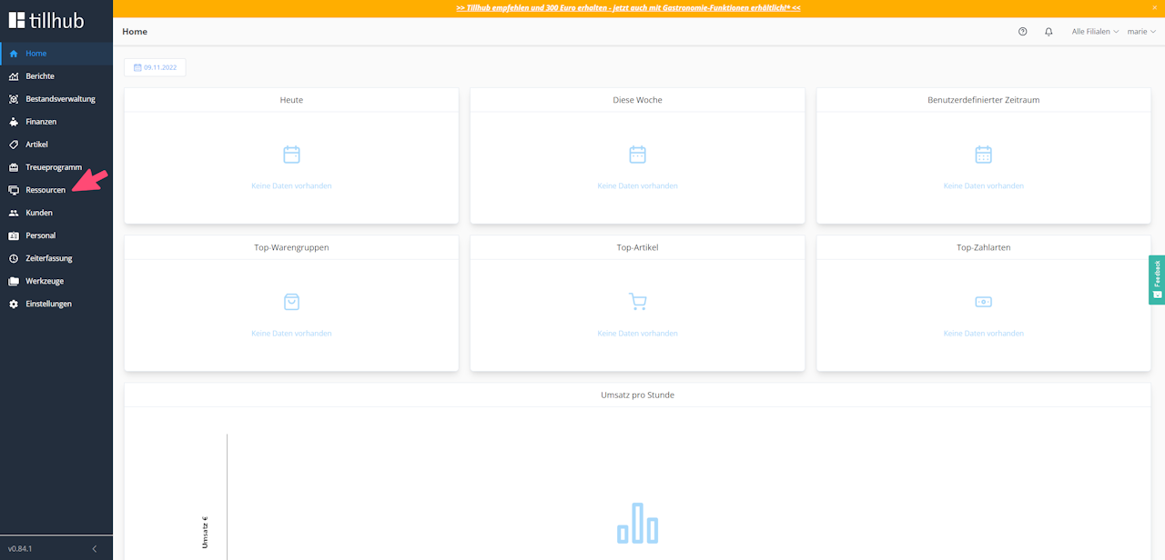The image size is (1165, 560).
Task: Click the Tillhub empfehlen promotion link
Action: click(x=628, y=8)
